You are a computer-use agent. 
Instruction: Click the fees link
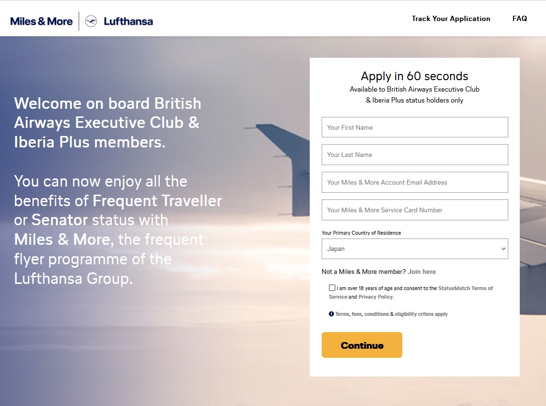(357, 314)
